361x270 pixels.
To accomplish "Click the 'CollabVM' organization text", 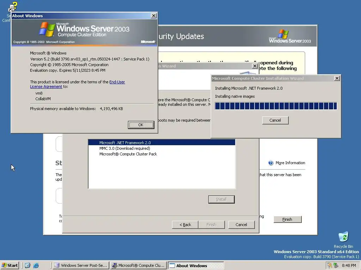I will coord(43,99).
